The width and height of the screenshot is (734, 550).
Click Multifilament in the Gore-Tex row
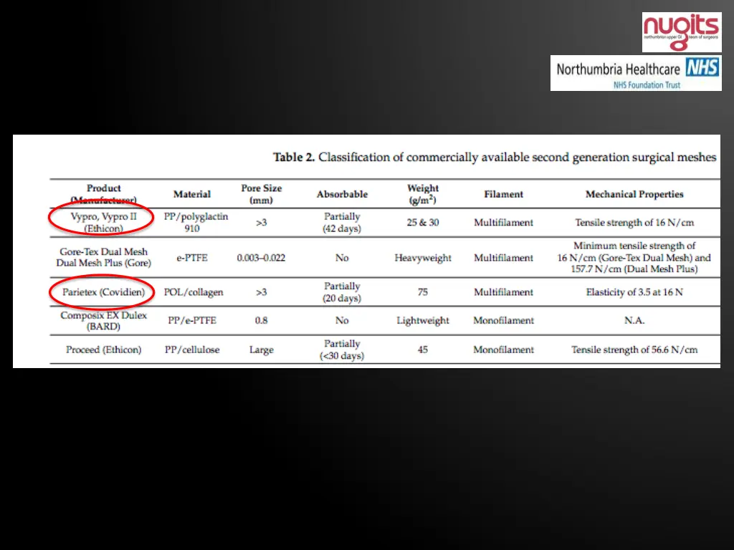(x=503, y=258)
